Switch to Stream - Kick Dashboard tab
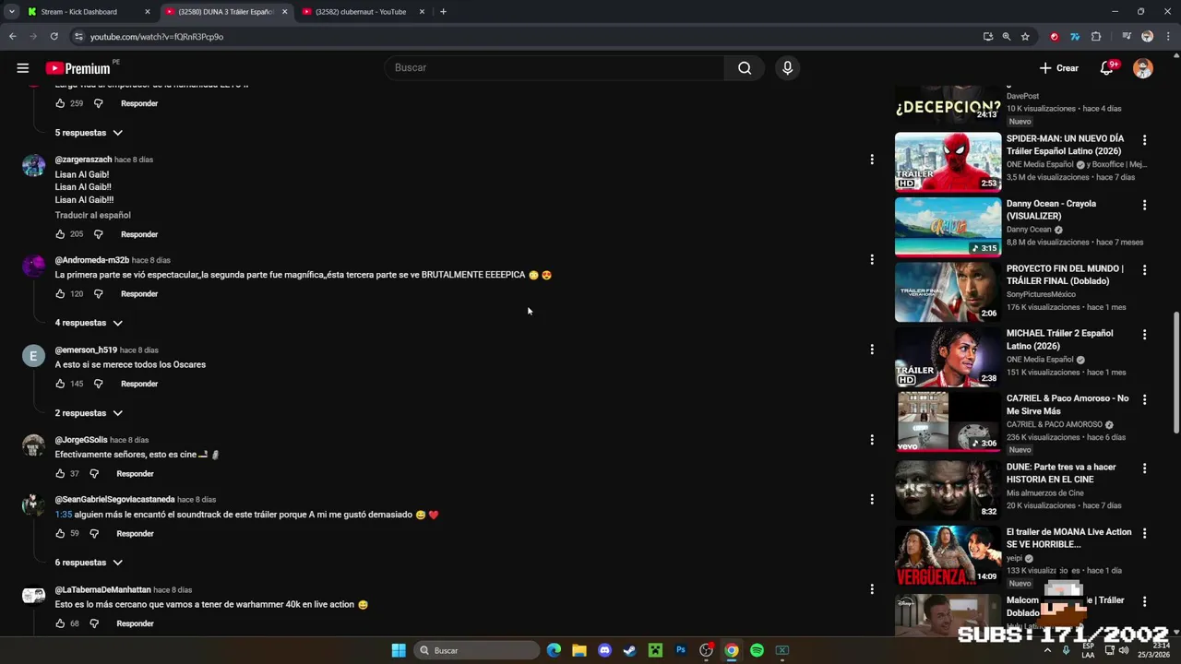This screenshot has height=664, width=1181. pyautogui.click(x=88, y=12)
